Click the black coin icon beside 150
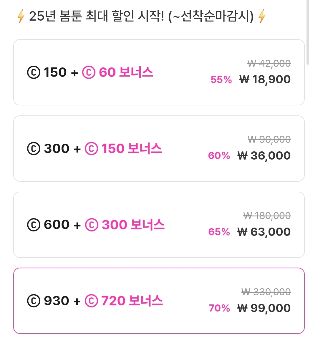This screenshot has width=318, height=338. click(34, 72)
